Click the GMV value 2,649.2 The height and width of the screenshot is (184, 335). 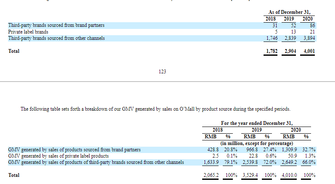coord(290,162)
